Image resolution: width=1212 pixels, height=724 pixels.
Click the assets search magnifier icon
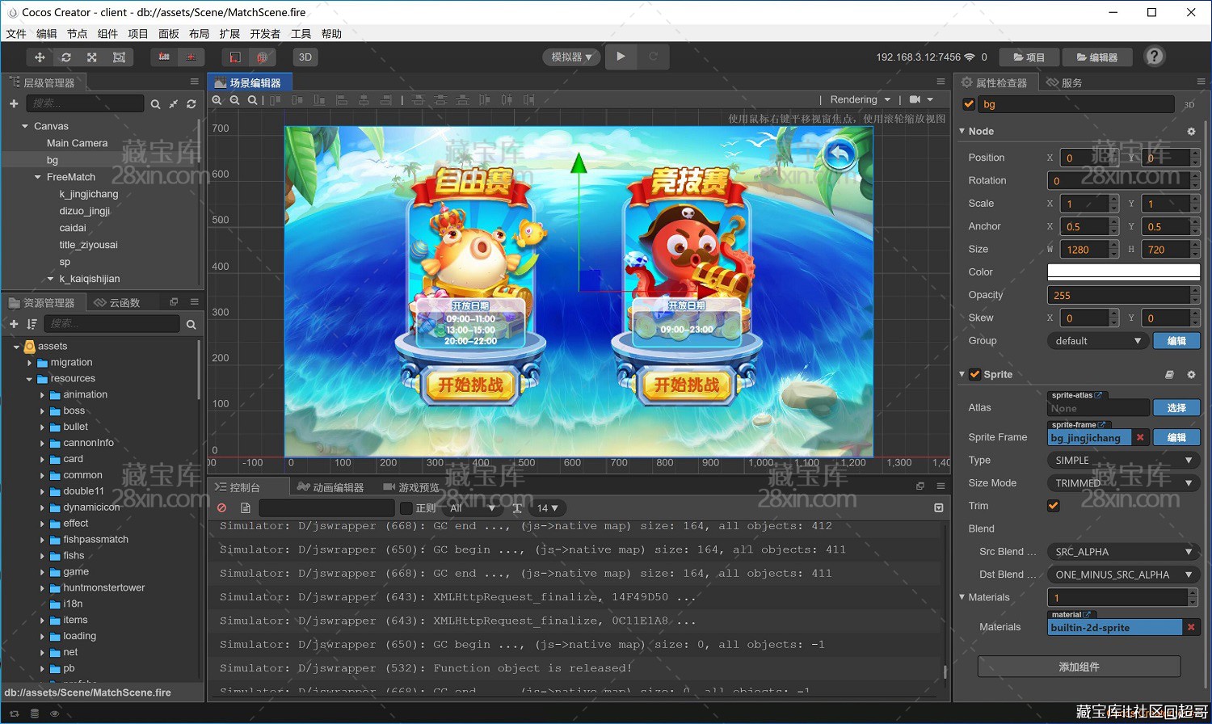[191, 325]
